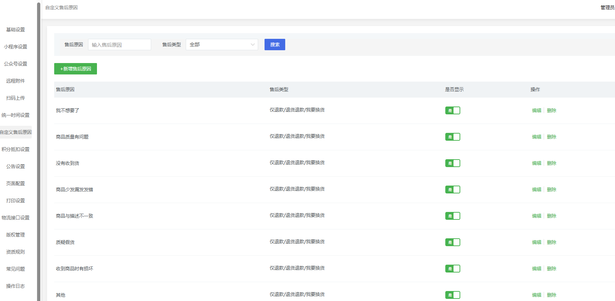Select 公众号设置 in sidebar
The height and width of the screenshot is (301, 615).
pos(16,64)
